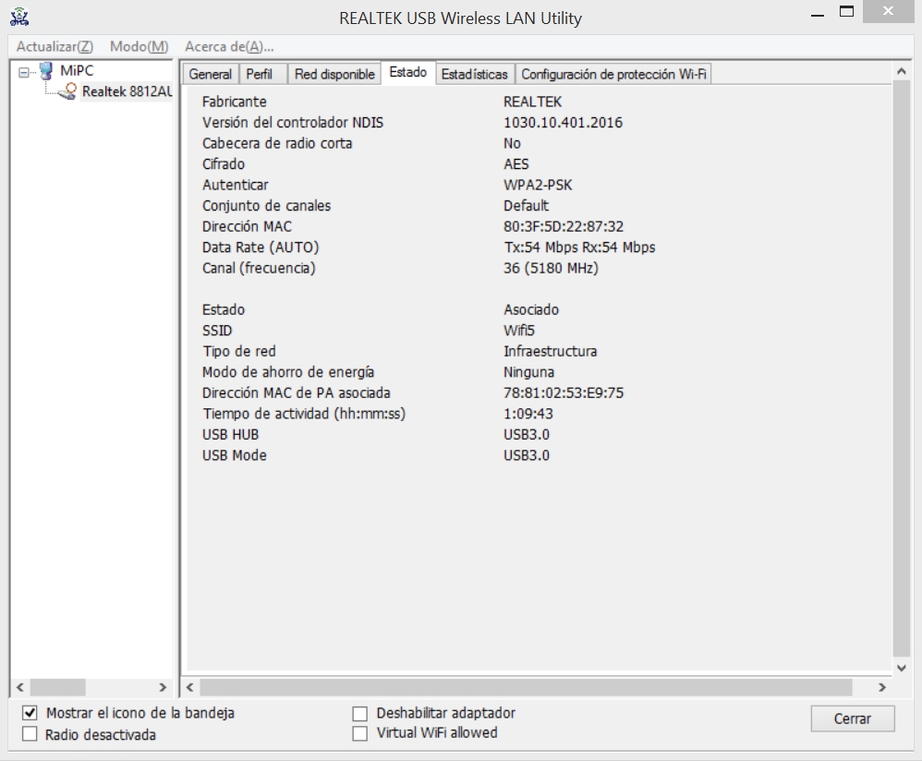The width and height of the screenshot is (922, 761).
Task: Click the Estado value Asociado
Action: (x=531, y=309)
